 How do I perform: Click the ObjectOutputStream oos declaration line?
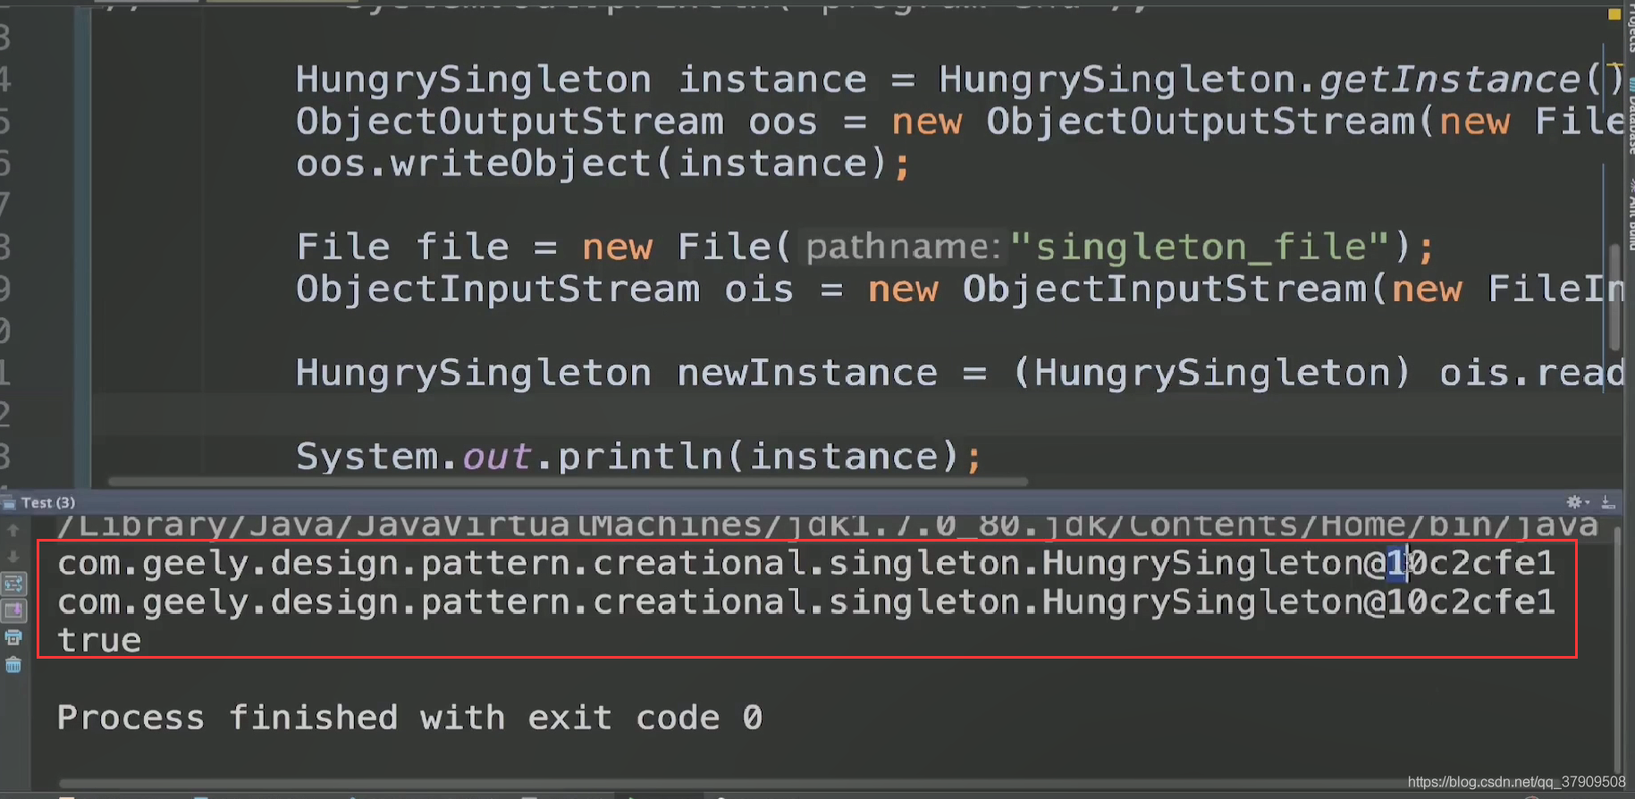pyautogui.click(x=960, y=122)
